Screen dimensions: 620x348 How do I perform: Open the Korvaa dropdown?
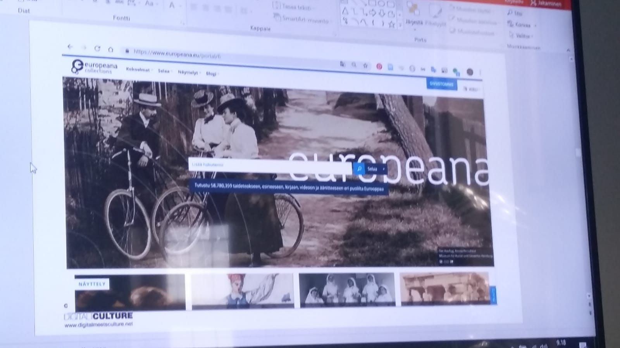click(x=522, y=25)
